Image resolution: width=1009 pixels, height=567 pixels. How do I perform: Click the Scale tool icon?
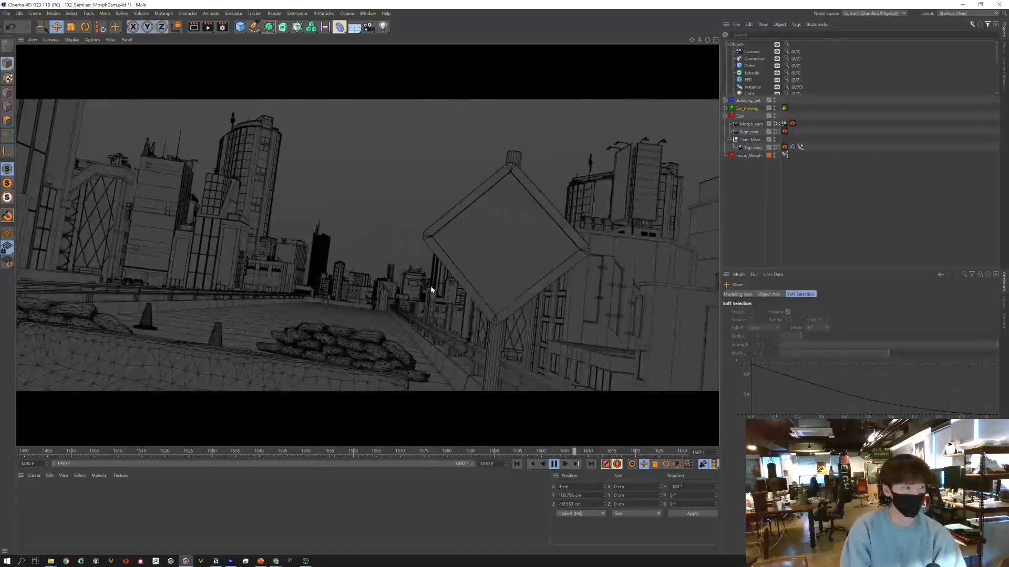point(71,27)
